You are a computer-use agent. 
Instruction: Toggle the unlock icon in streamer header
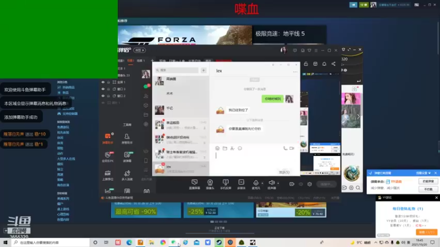pyautogui.click(x=306, y=64)
